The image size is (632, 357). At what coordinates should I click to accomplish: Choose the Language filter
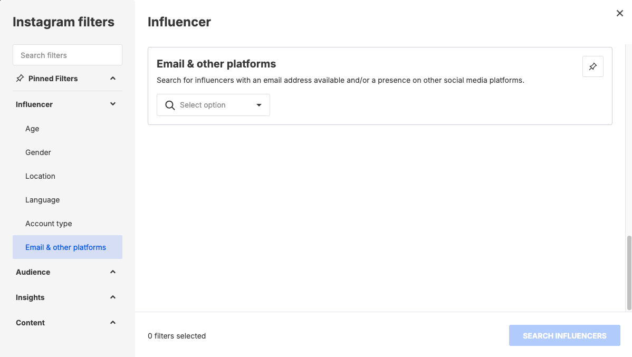[x=42, y=200]
